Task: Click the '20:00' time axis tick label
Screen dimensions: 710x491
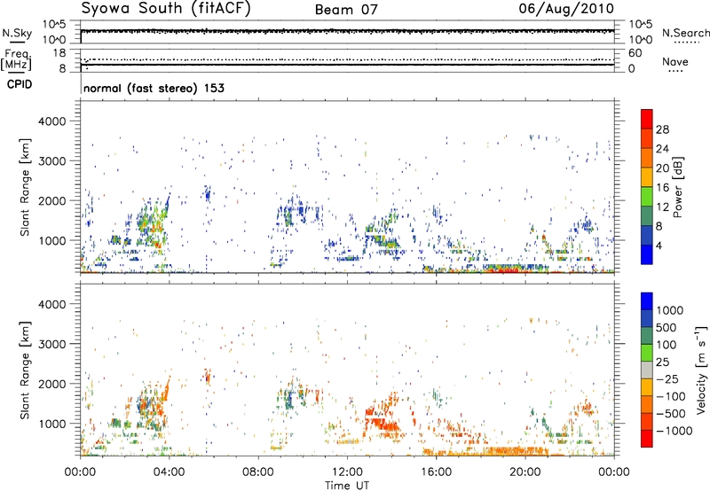Action: pos(525,472)
